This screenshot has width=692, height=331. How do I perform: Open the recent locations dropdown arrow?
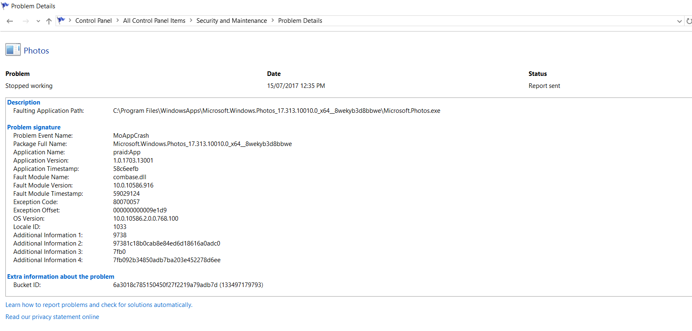click(x=38, y=21)
